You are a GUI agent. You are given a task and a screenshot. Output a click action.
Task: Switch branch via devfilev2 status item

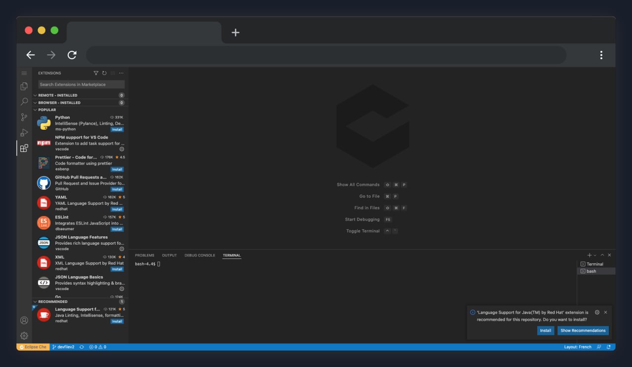63,347
